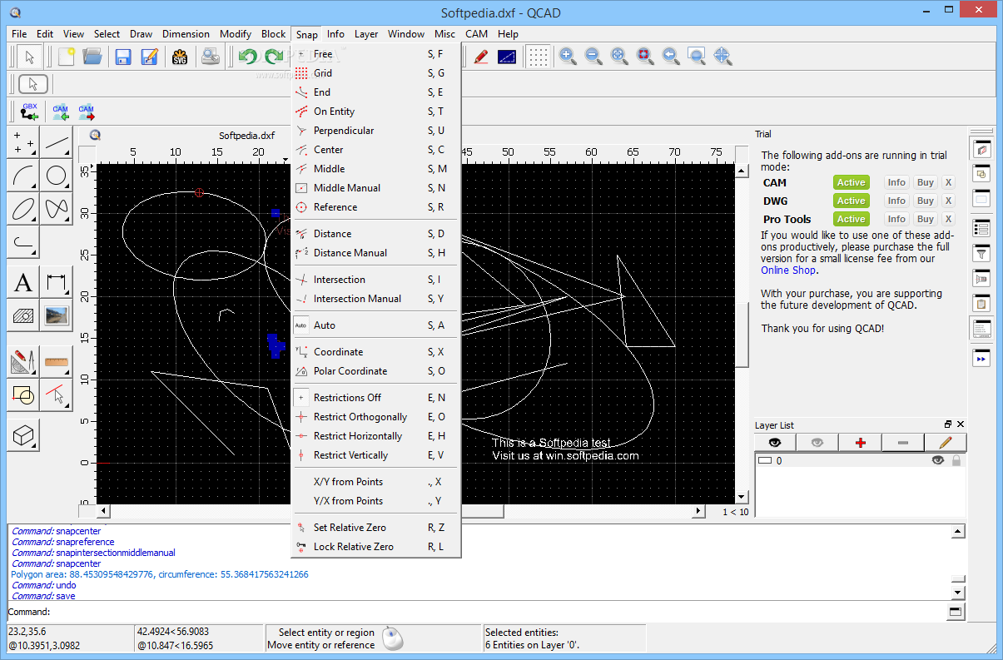Zoom in with the plus magnifier
This screenshot has width=1003, height=660.
click(x=568, y=57)
